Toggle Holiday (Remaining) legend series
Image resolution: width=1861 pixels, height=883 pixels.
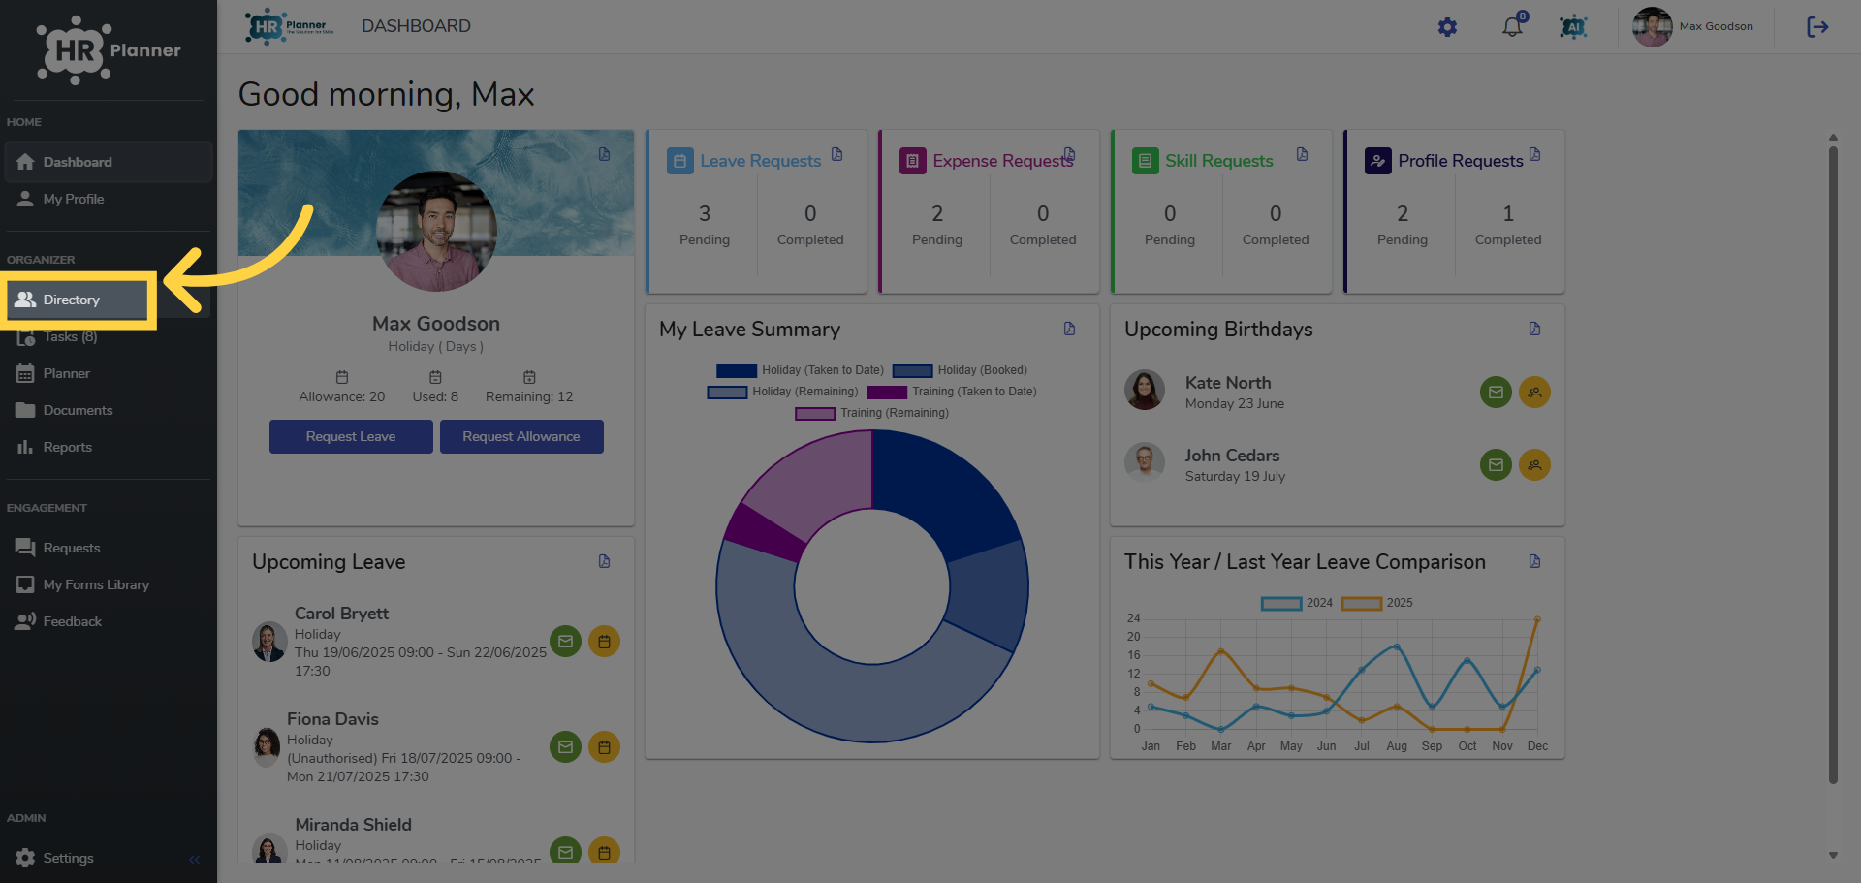pyautogui.click(x=782, y=392)
